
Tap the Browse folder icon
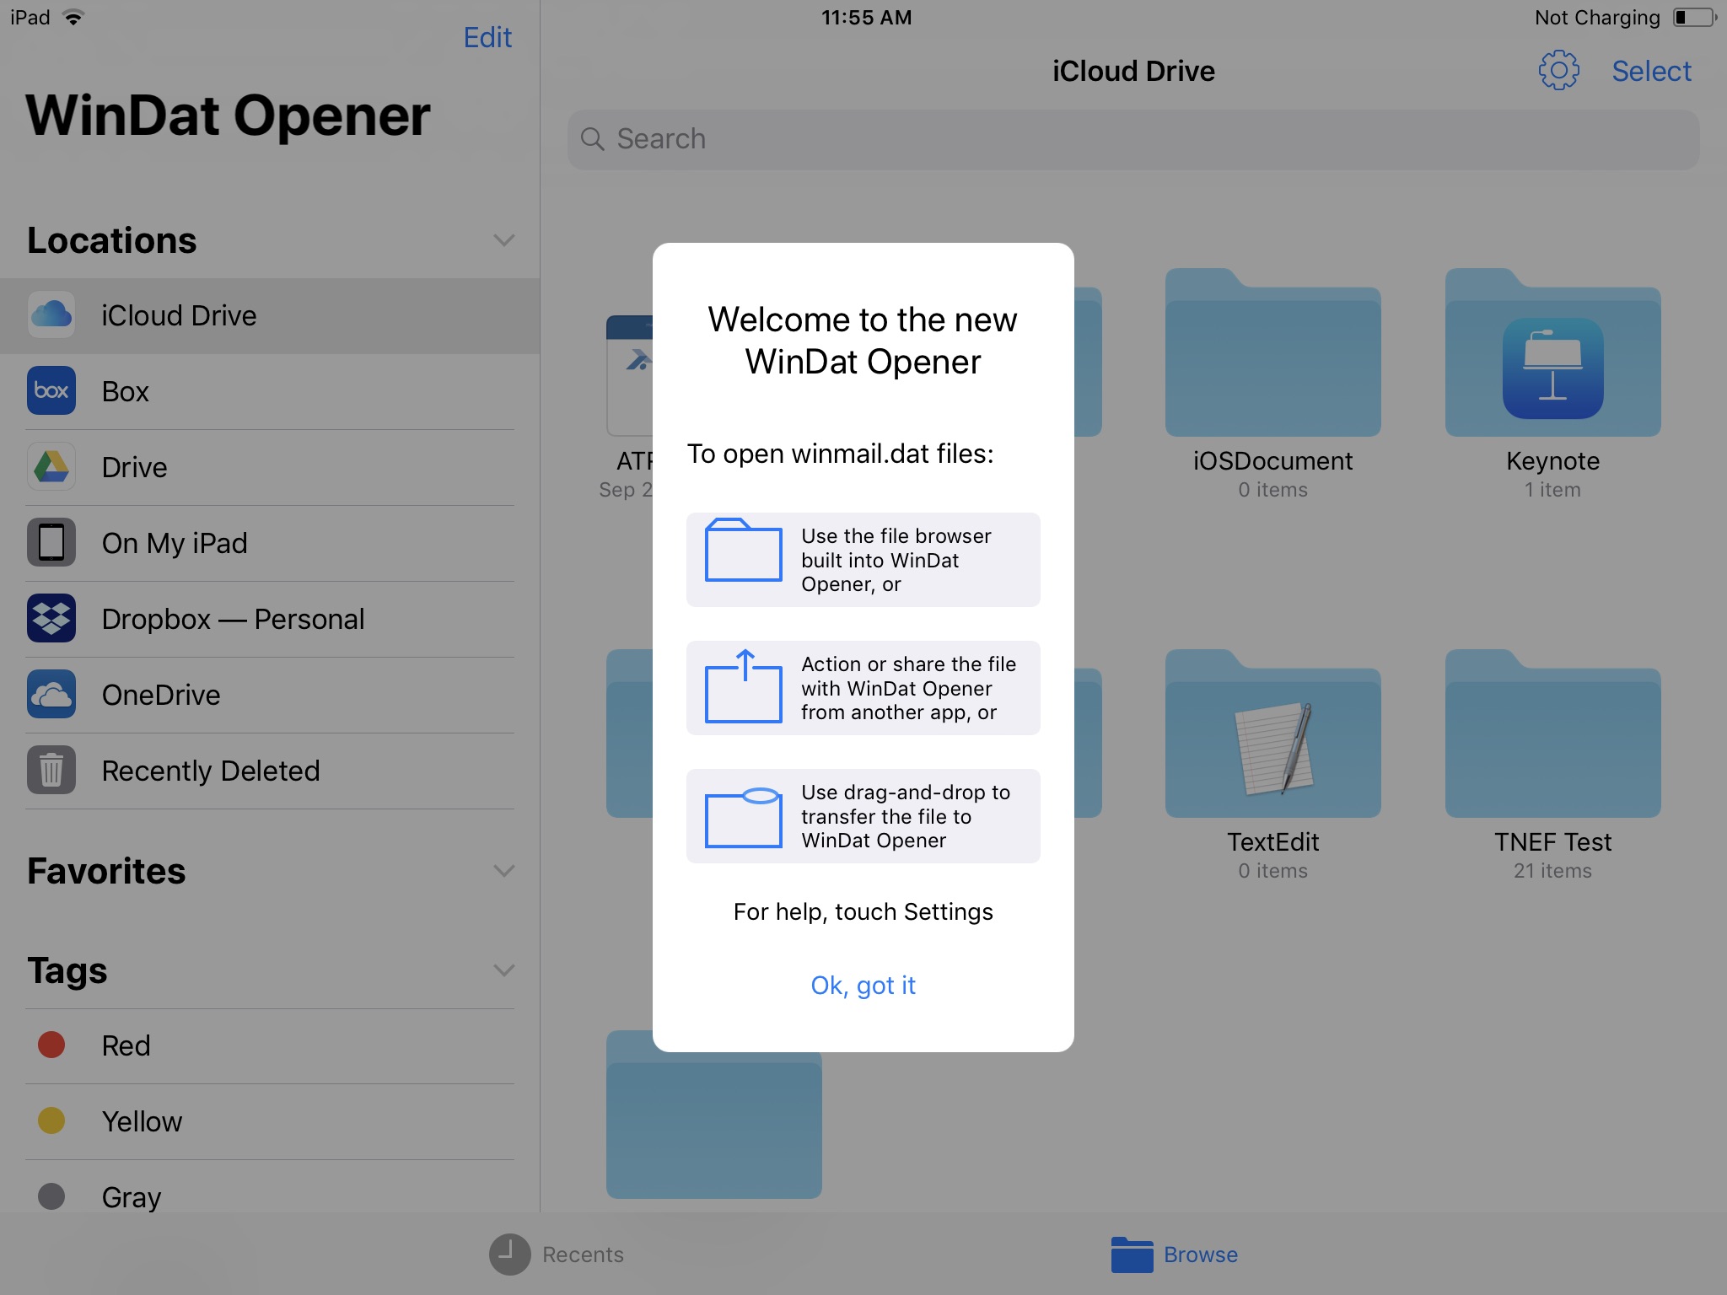click(x=1132, y=1255)
